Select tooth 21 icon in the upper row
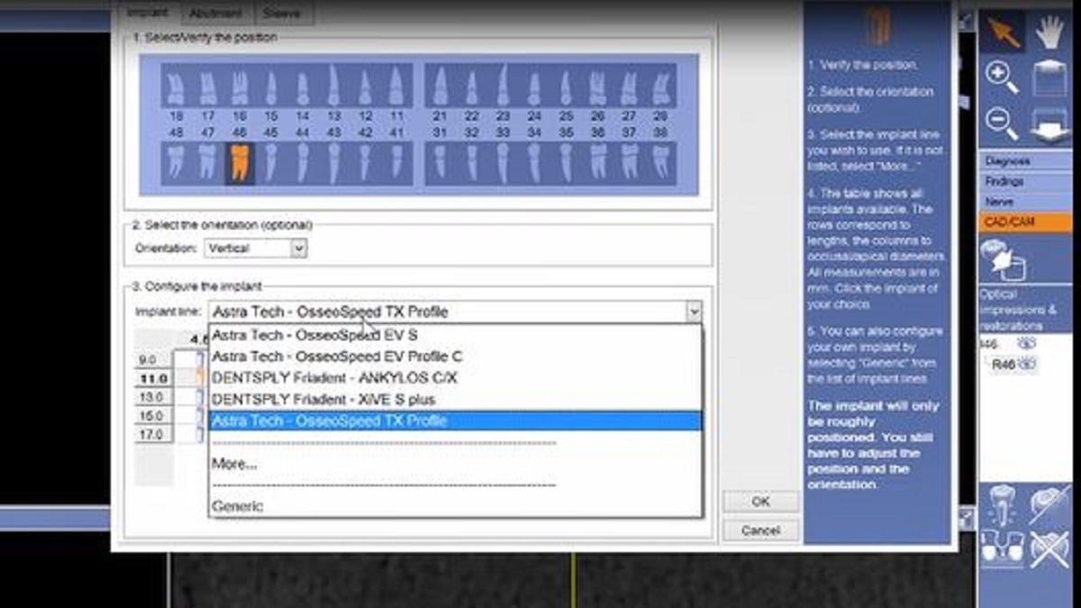 point(441,88)
